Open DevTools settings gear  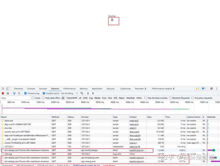point(211,89)
